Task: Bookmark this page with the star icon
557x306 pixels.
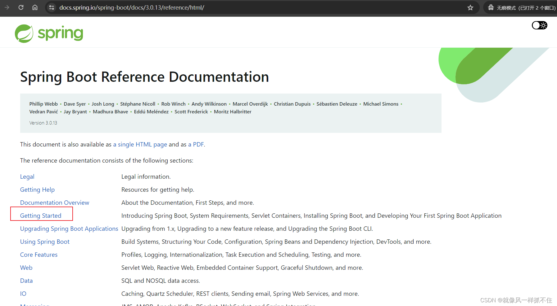Action: coord(470,8)
